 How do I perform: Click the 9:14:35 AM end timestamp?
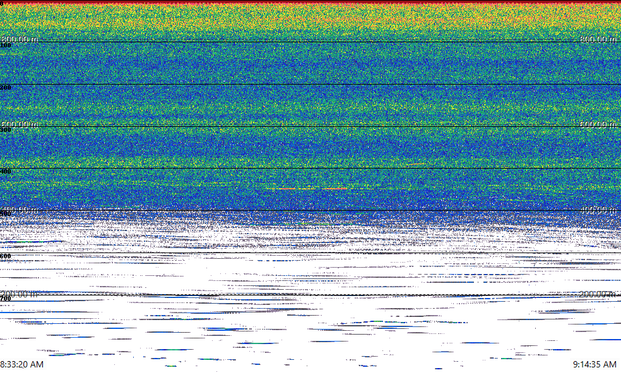coord(594,364)
